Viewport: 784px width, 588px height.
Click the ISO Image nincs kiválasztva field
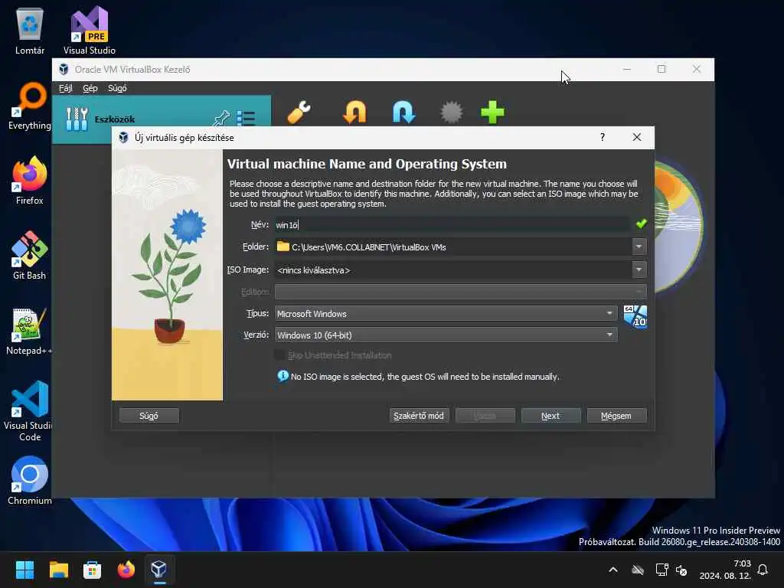point(453,270)
